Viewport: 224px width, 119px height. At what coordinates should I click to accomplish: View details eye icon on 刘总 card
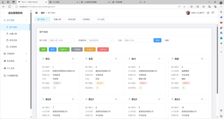pos(202,59)
